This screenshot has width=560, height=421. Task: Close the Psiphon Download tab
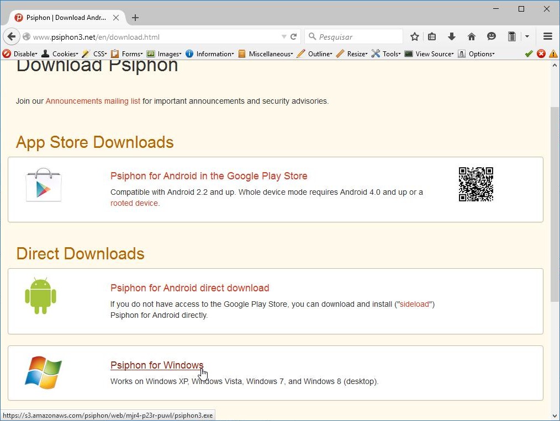click(x=116, y=18)
